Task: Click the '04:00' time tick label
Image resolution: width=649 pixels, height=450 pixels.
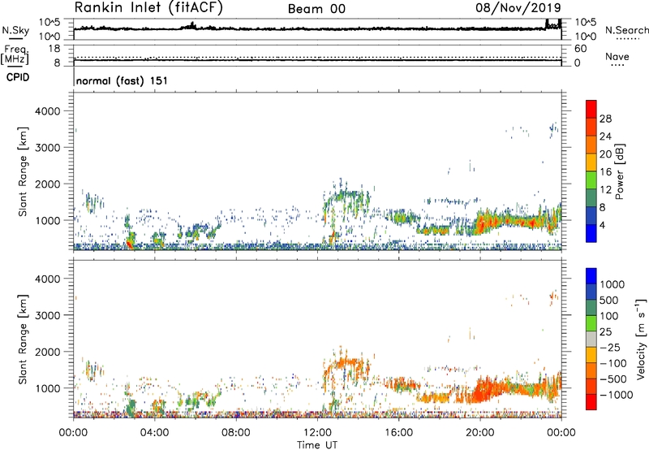Action: 154,433
